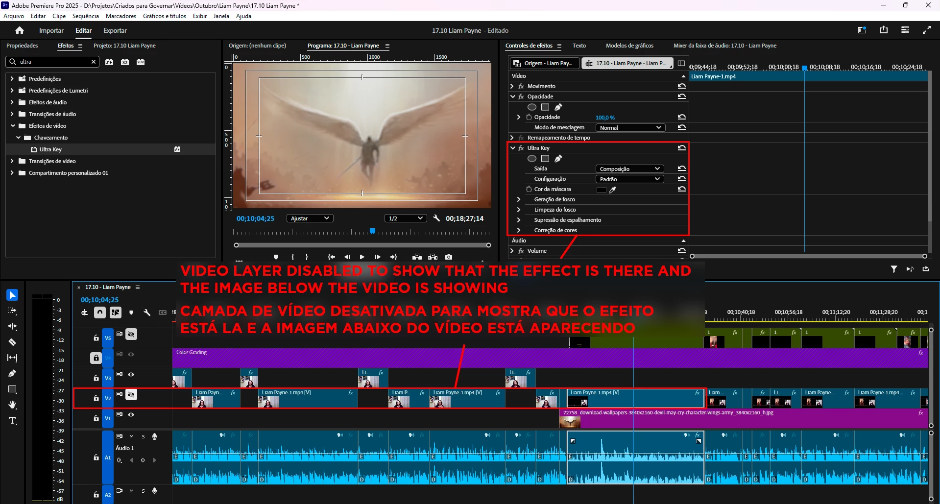Select the Rectangle tool

click(12, 389)
